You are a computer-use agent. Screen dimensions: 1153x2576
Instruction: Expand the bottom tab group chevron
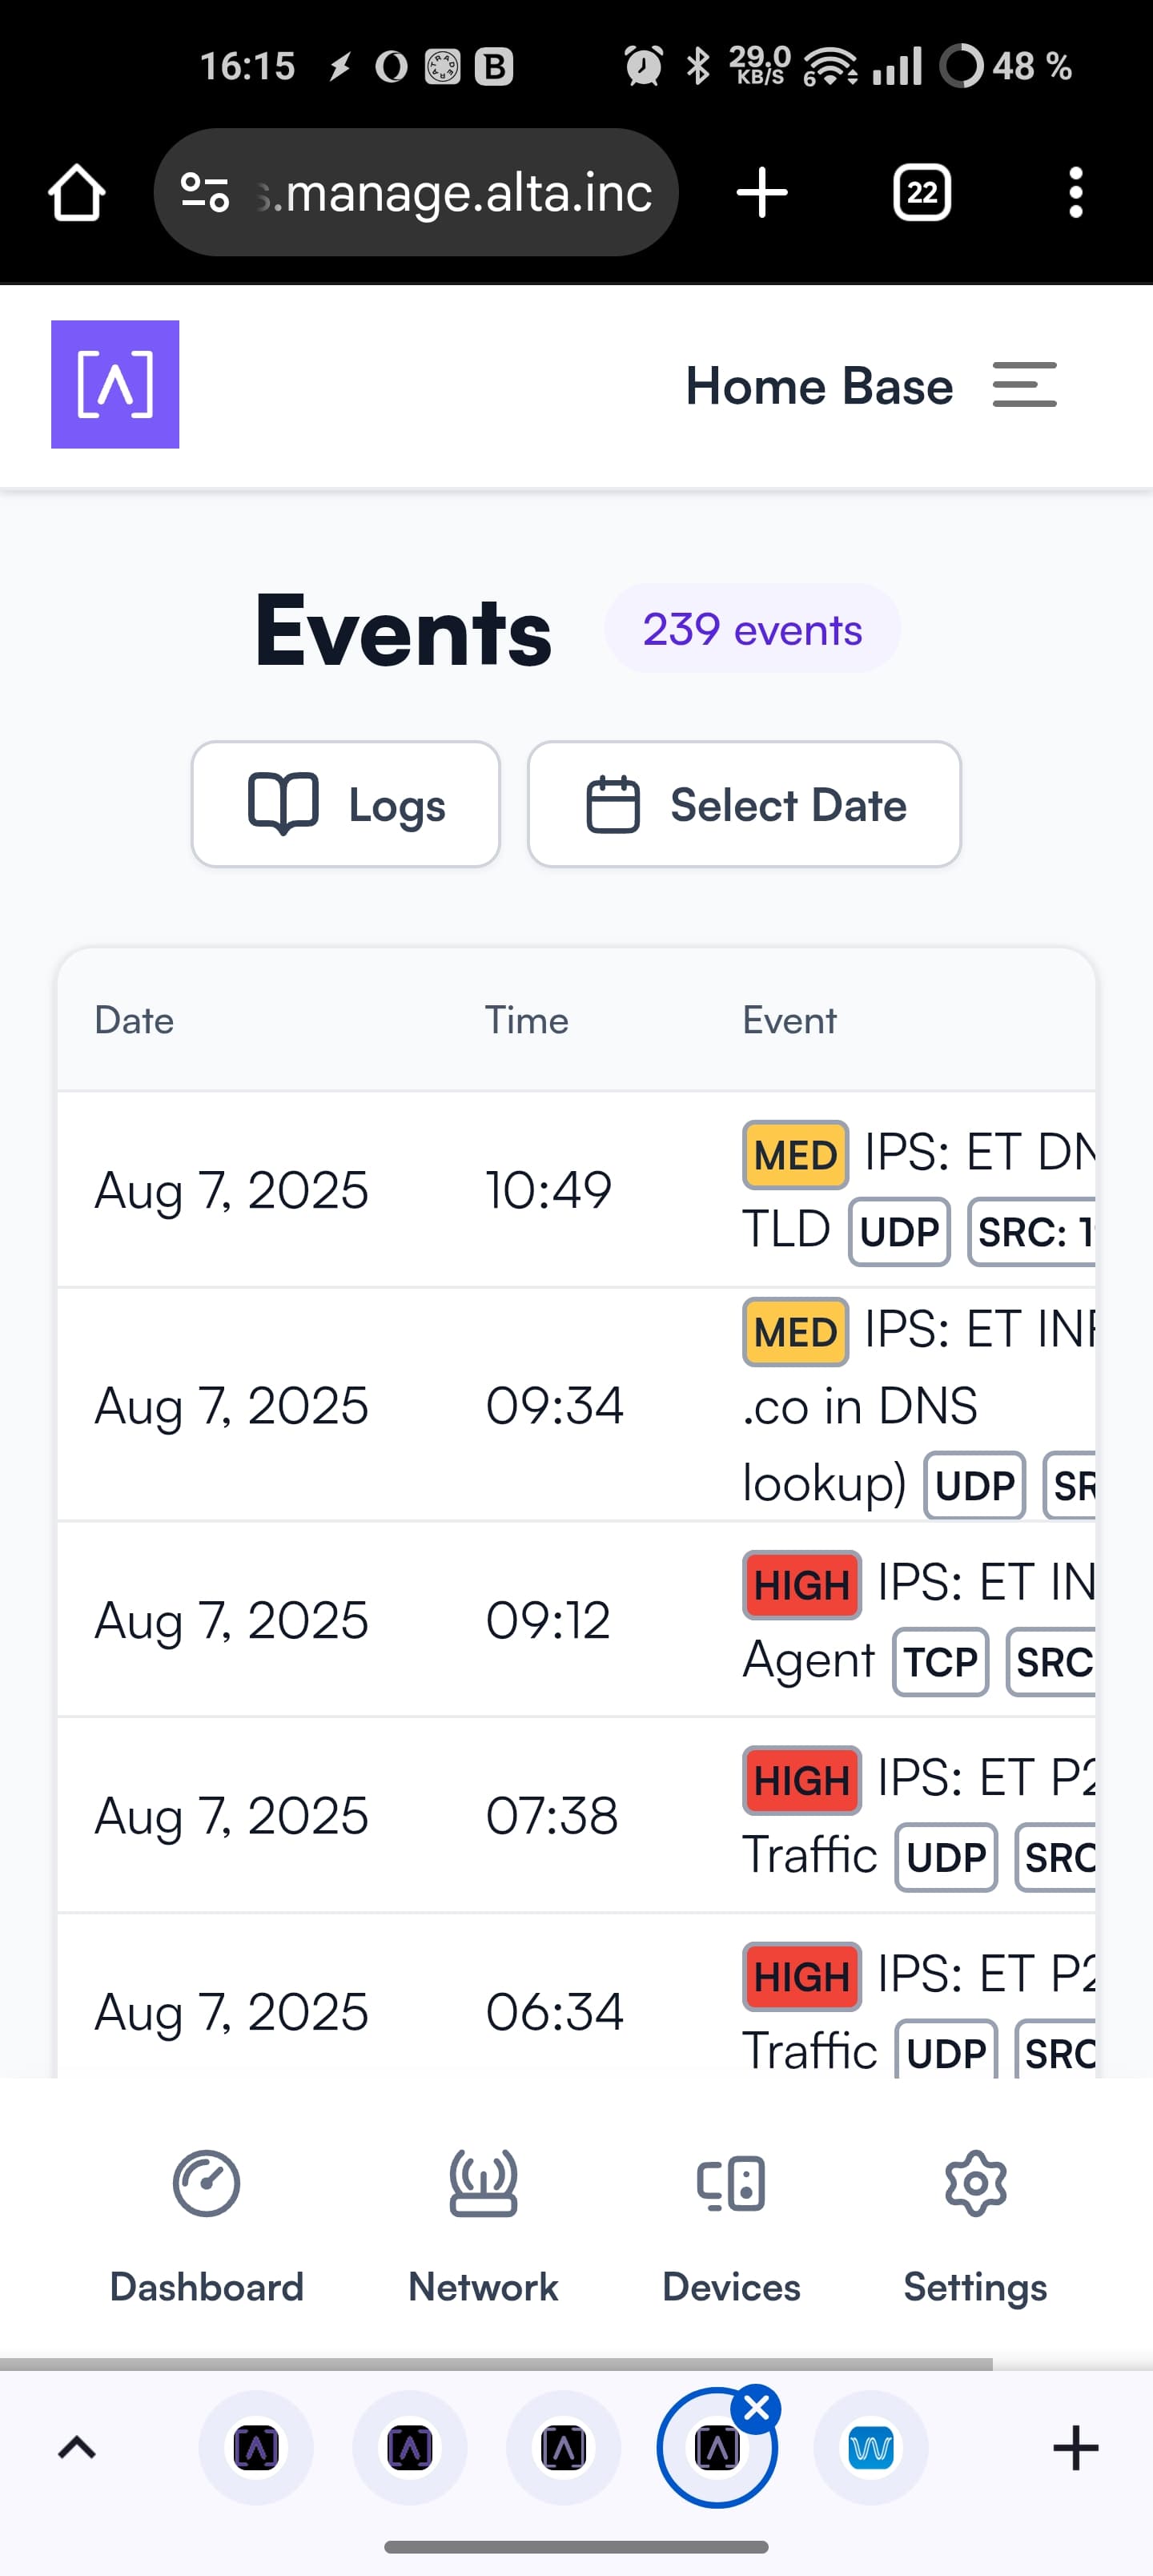(77, 2448)
